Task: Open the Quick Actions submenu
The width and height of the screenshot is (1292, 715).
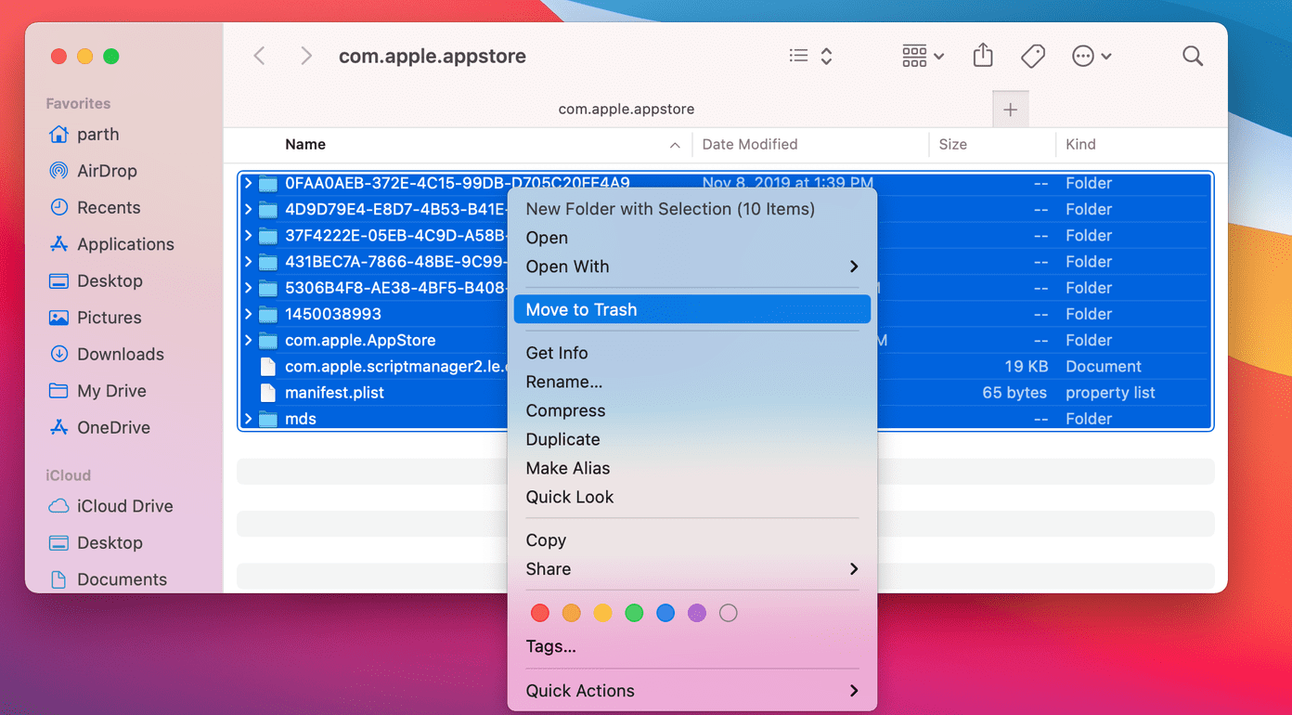Action: pyautogui.click(x=691, y=691)
